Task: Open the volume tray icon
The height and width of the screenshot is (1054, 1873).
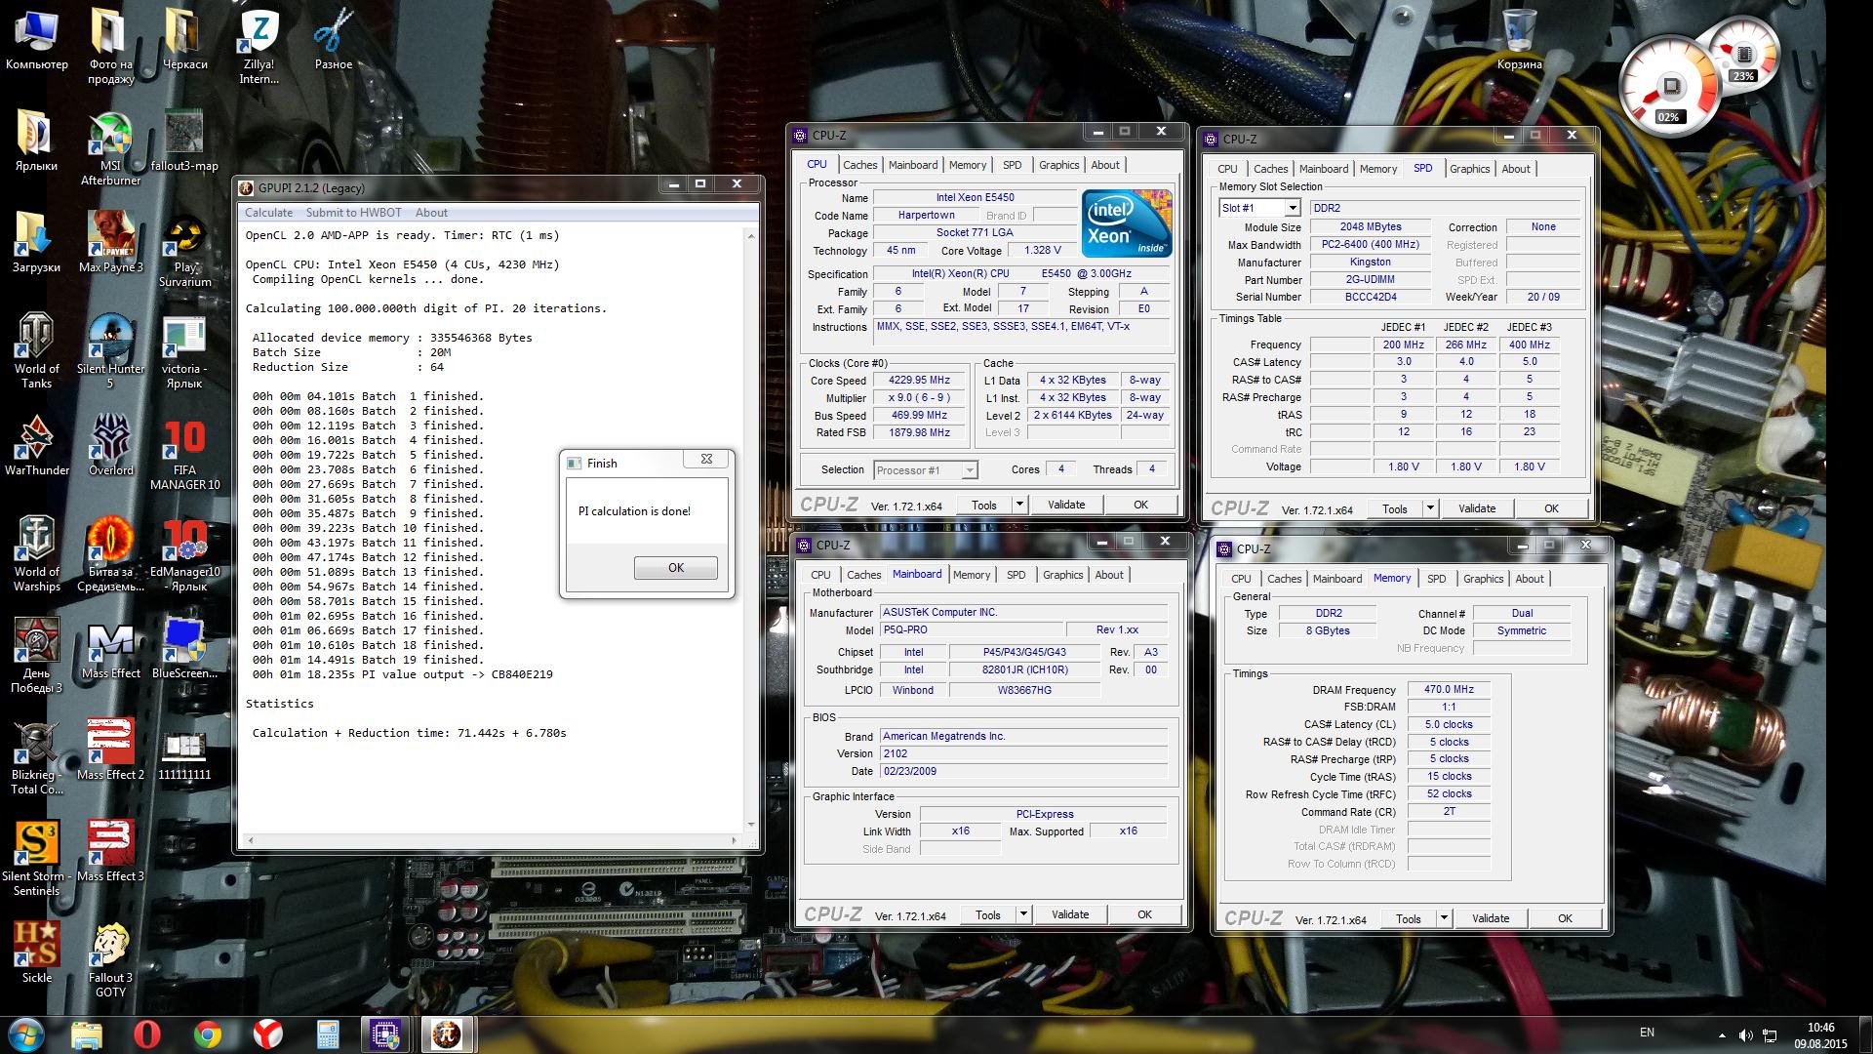Action: click(x=1745, y=1034)
